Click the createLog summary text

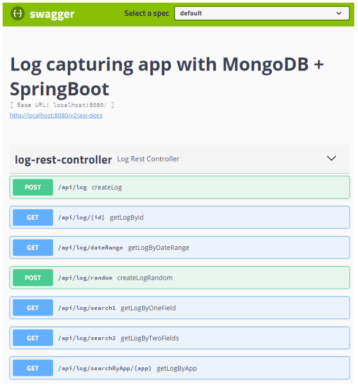pyautogui.click(x=107, y=187)
